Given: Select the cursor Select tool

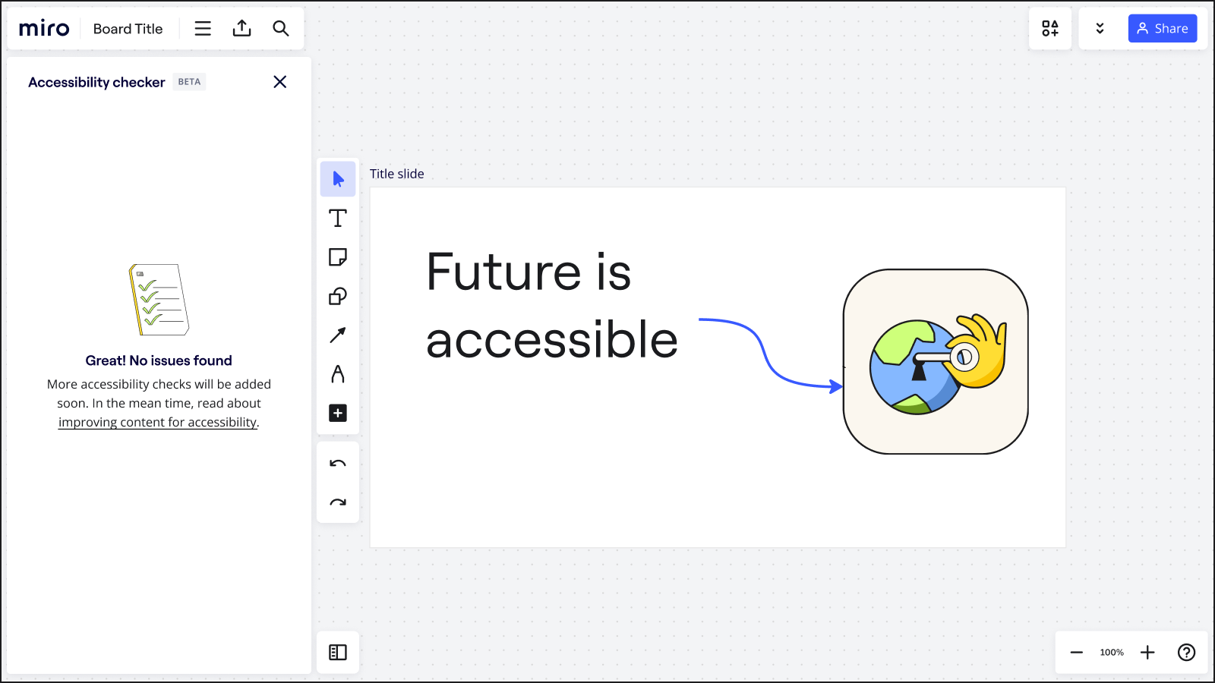Looking at the screenshot, I should tap(338, 179).
